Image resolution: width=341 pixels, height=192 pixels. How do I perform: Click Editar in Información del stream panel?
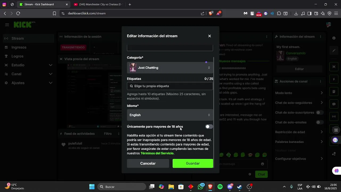[299, 69]
